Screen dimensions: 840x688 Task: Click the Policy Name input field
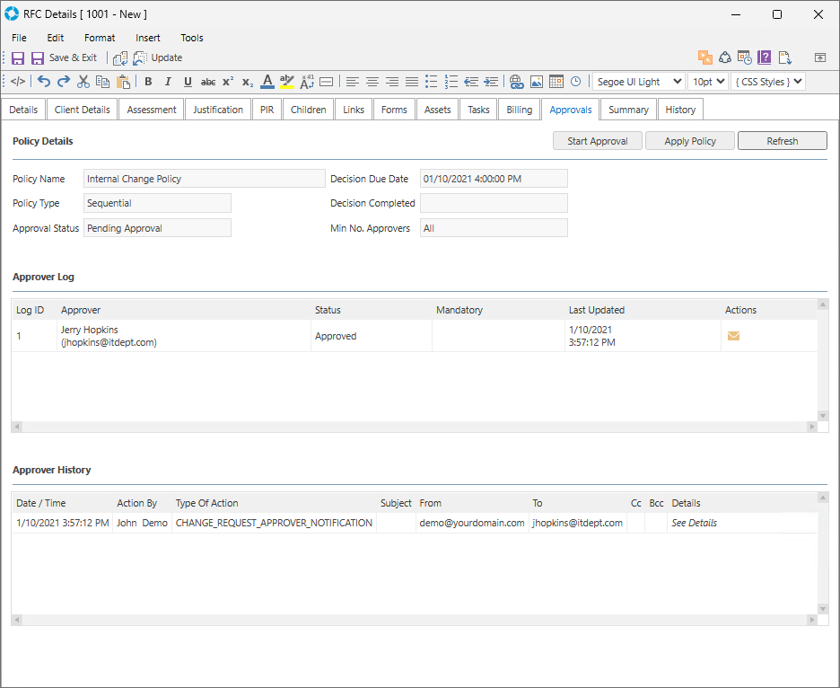tap(204, 179)
